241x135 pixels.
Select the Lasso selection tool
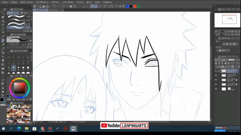(3, 28)
